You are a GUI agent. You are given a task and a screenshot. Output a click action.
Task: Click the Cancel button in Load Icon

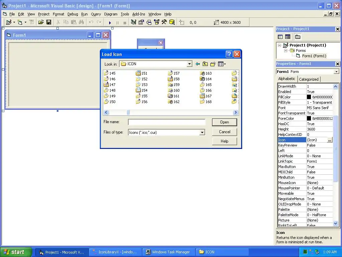point(224,132)
